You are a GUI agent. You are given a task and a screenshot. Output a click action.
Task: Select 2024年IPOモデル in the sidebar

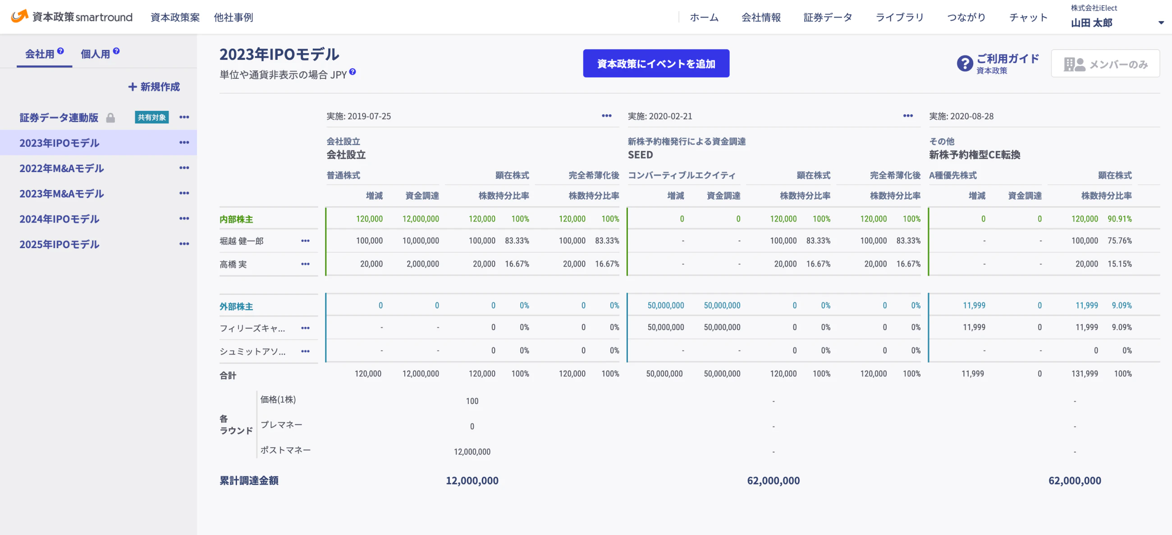pos(59,219)
